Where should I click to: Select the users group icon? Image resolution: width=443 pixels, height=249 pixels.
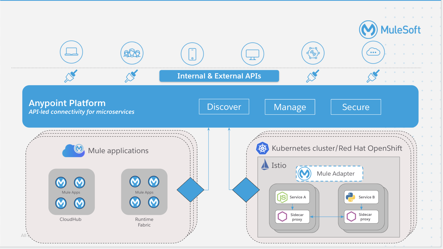tap(132, 53)
